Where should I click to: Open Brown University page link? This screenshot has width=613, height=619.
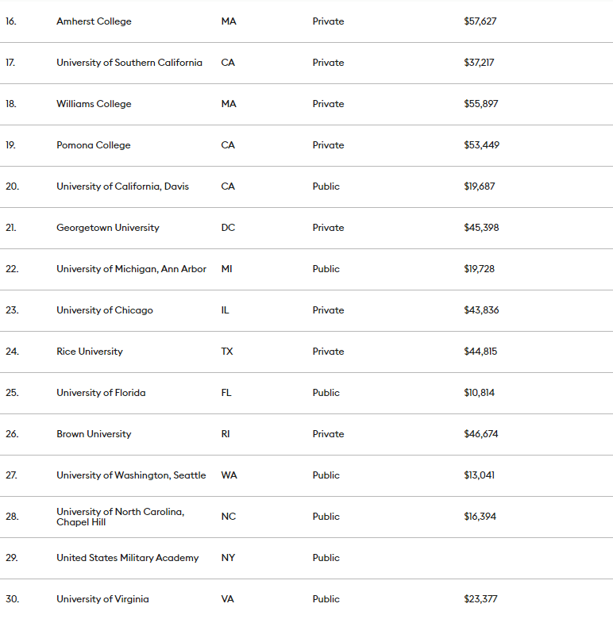[94, 434]
